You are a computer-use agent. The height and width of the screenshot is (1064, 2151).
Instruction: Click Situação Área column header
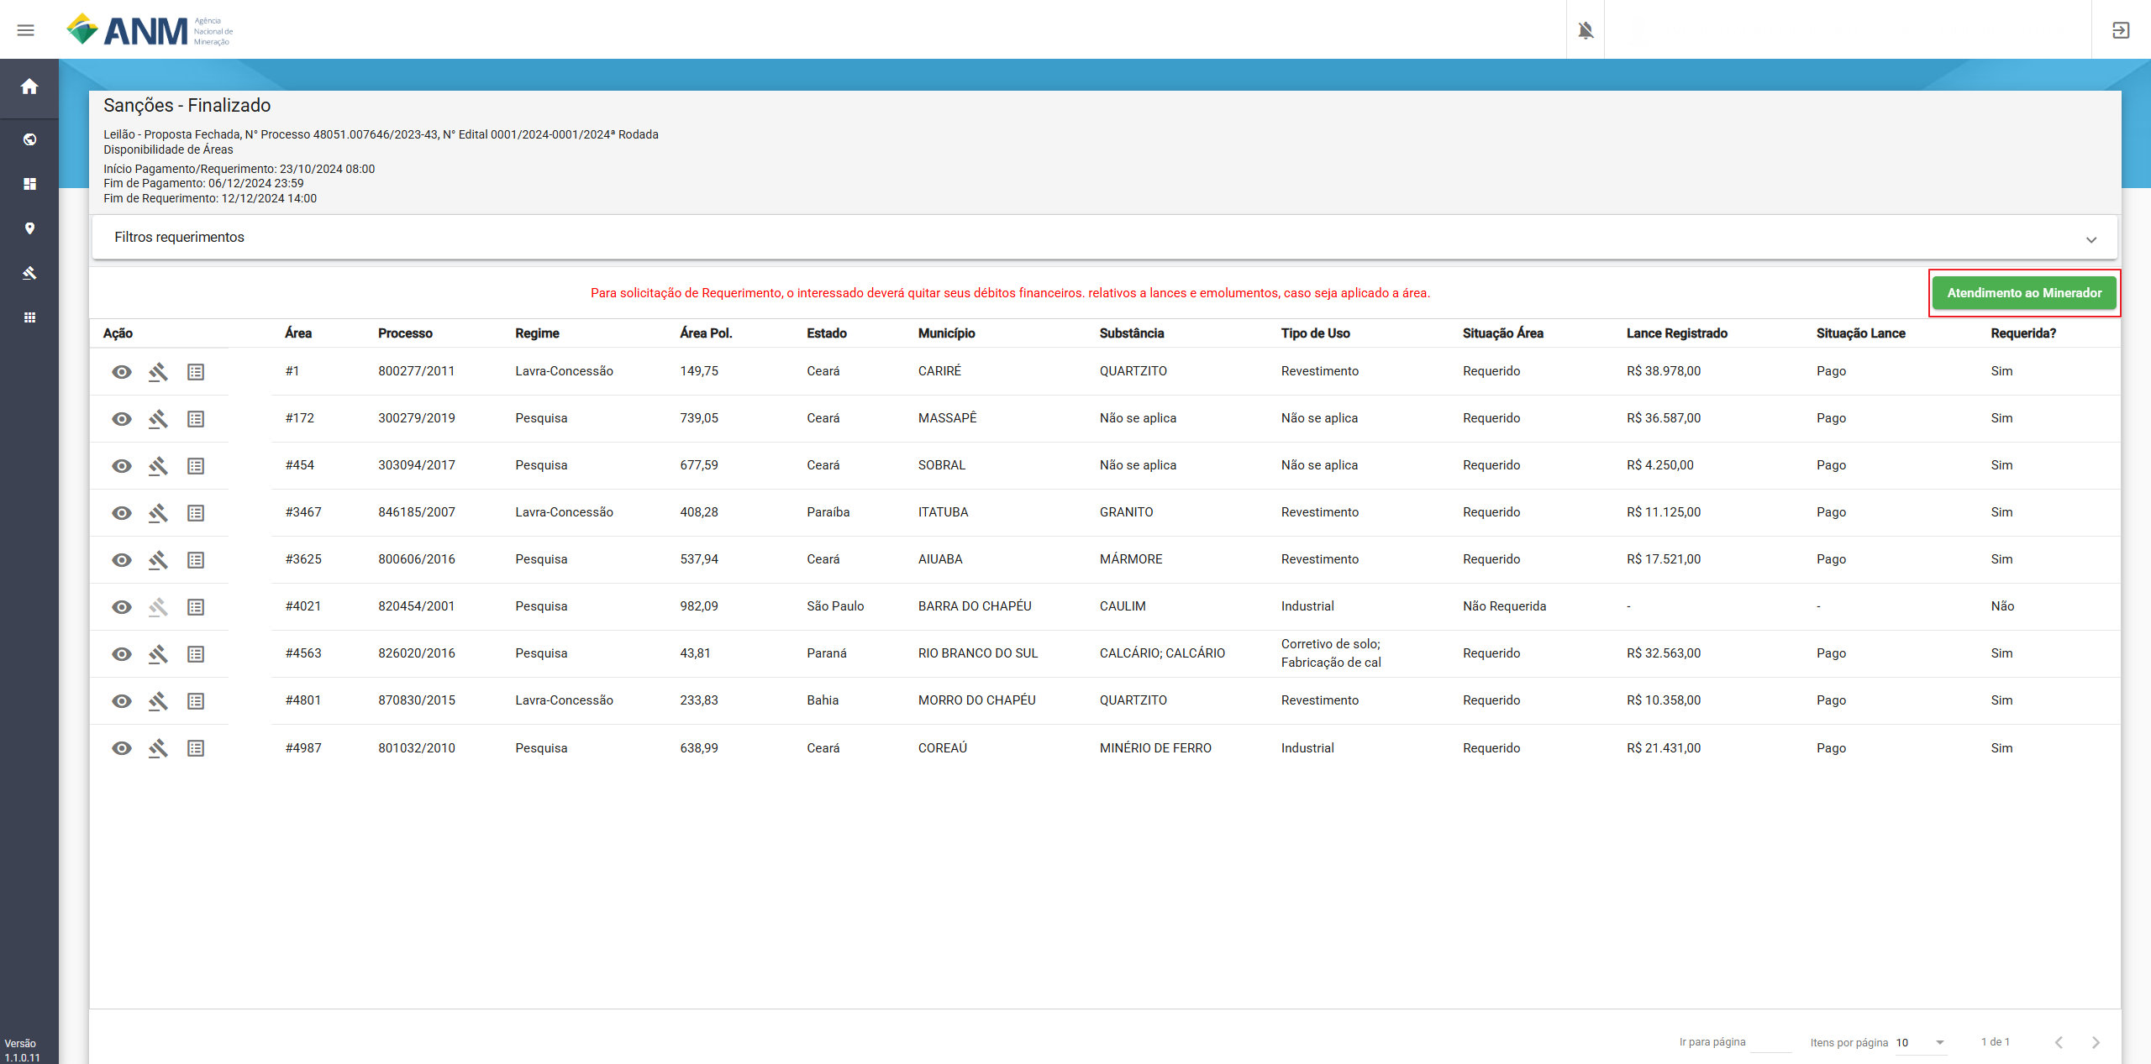(x=1503, y=333)
